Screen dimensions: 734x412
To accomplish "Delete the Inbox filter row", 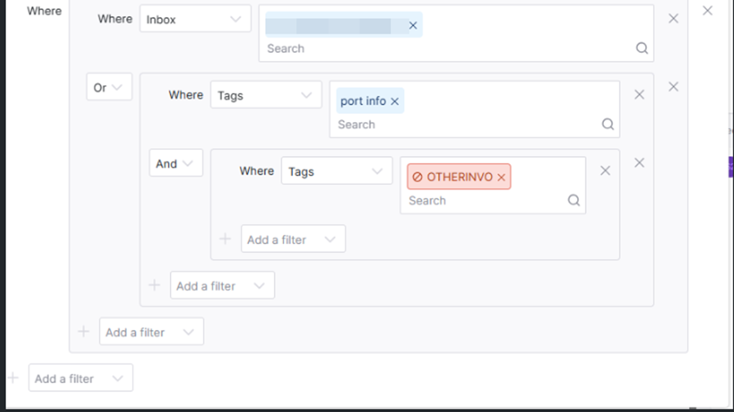I will coord(673,19).
